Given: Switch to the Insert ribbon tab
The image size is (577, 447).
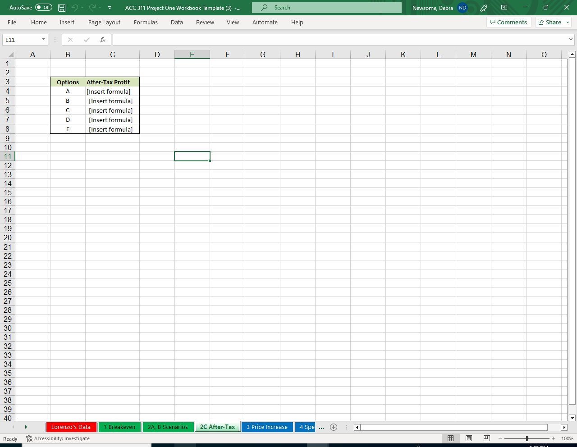Looking at the screenshot, I should click(67, 22).
